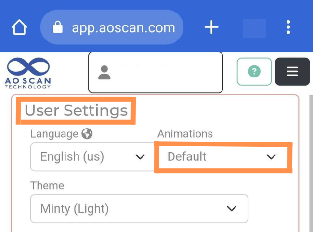This screenshot has width=313, height=232.
Task: Click the globe icon beside Language
Action: [x=87, y=133]
